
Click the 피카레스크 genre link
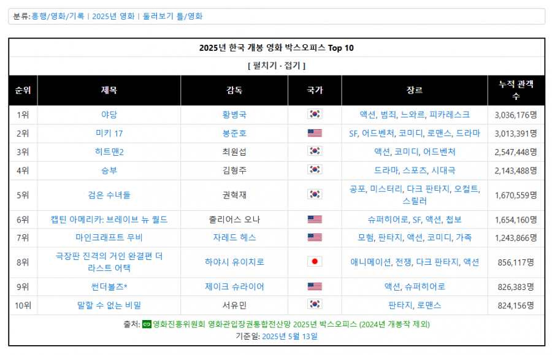click(x=450, y=115)
